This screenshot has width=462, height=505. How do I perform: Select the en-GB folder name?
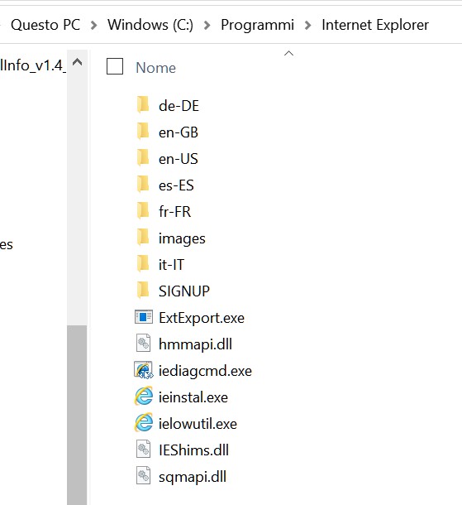[x=179, y=132]
